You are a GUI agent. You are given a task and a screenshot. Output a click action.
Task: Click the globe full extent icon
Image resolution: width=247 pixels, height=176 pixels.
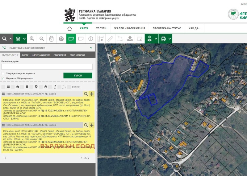(x=61, y=39)
